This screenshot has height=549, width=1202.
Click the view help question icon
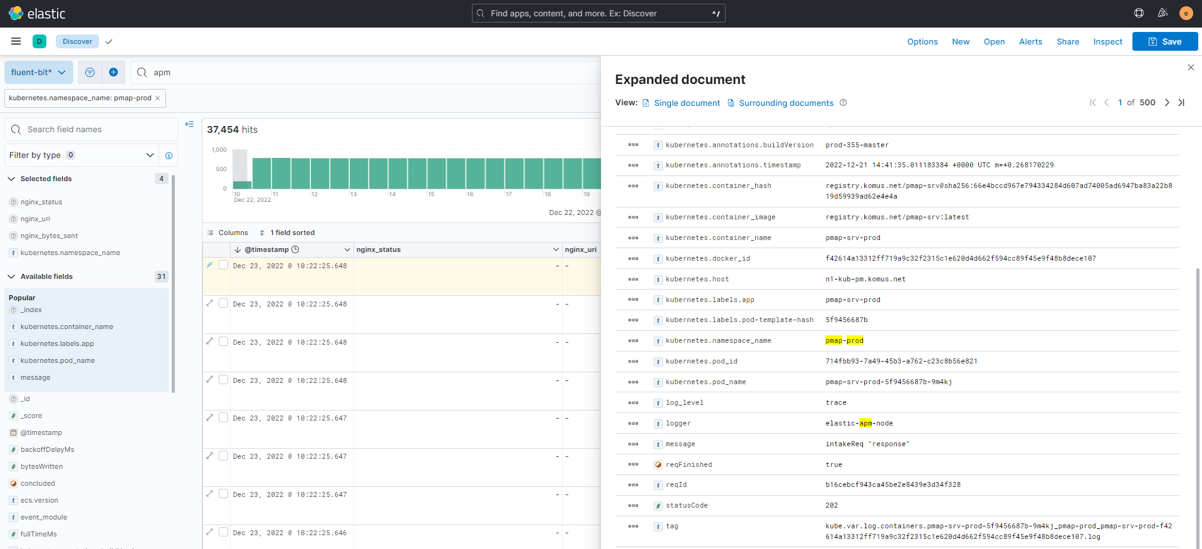pyautogui.click(x=843, y=103)
